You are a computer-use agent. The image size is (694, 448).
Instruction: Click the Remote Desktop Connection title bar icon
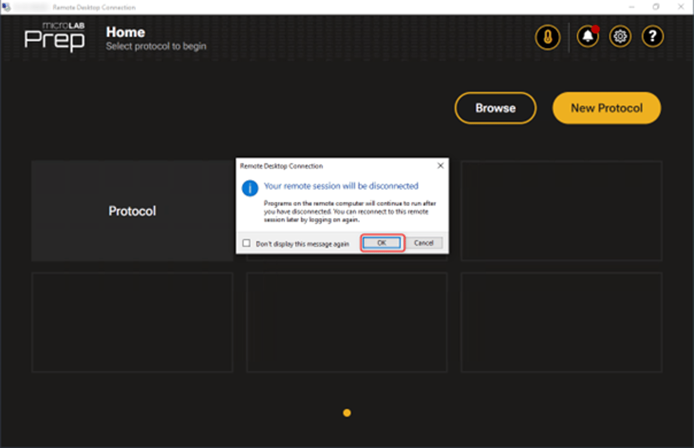pos(6,7)
